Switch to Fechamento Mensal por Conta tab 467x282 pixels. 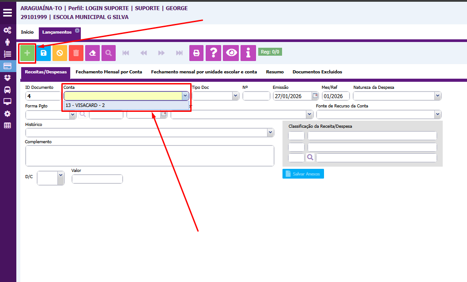(109, 72)
